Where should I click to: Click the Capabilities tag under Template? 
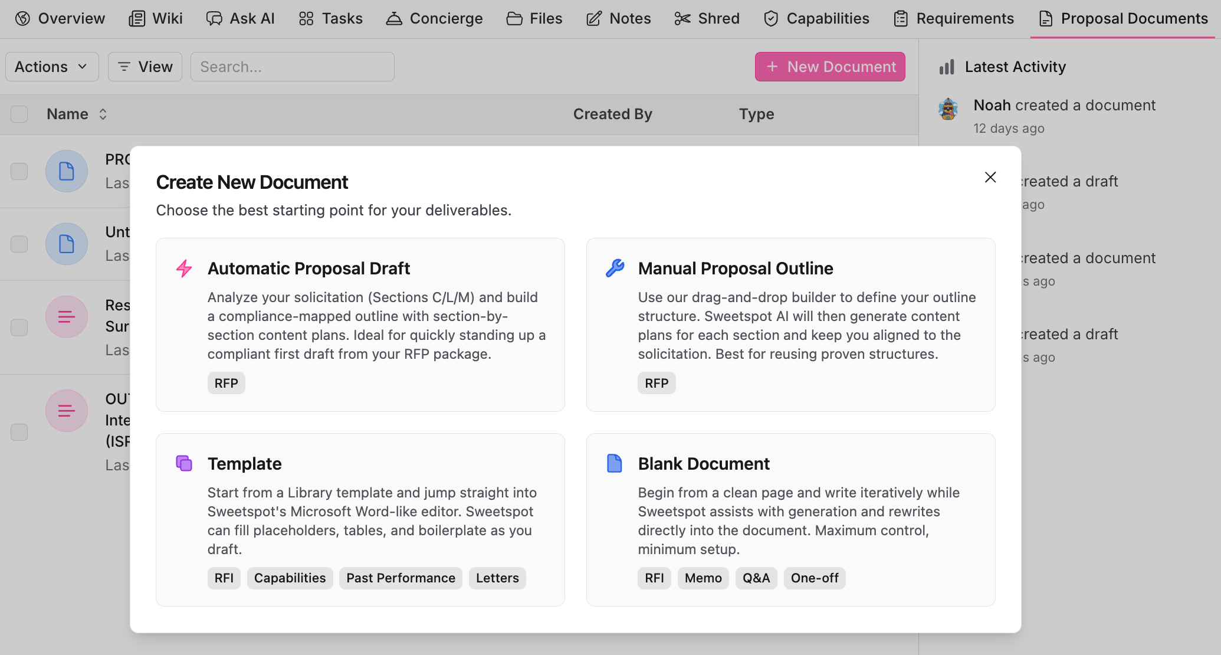(290, 578)
